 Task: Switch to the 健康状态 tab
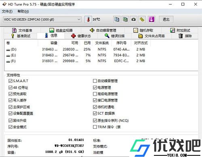coord(81,36)
